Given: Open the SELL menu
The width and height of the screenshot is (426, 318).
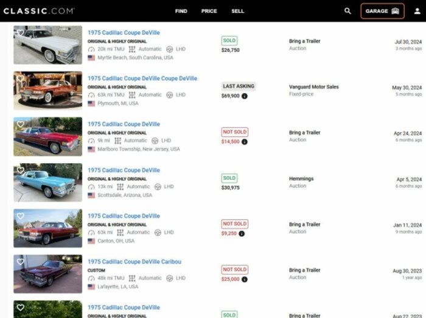Looking at the screenshot, I should [237, 11].
